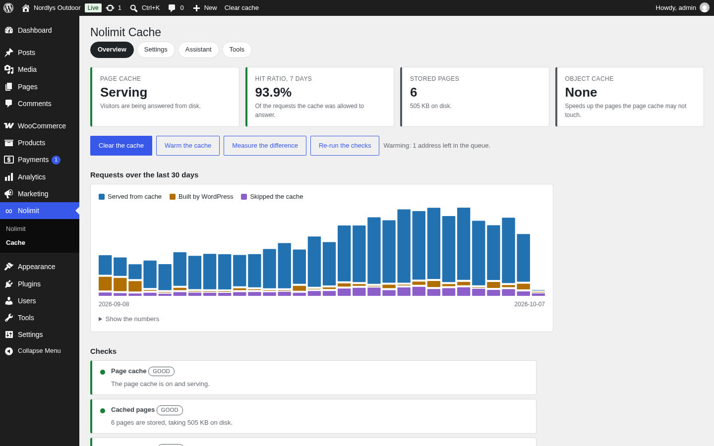The height and width of the screenshot is (446, 714).
Task: Click the Live status badge
Action: 93,8
